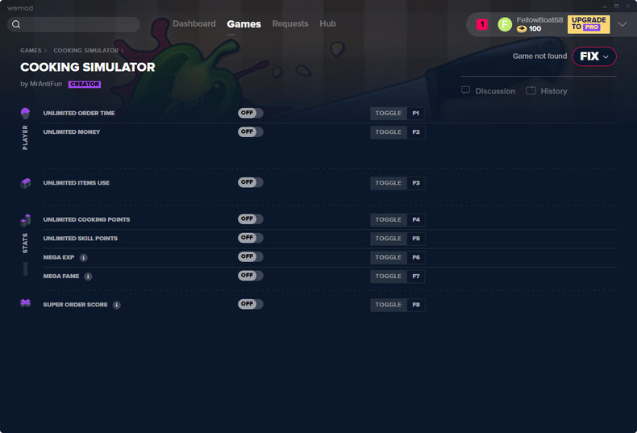Click the green user avatar
The width and height of the screenshot is (637, 433).
point(505,24)
